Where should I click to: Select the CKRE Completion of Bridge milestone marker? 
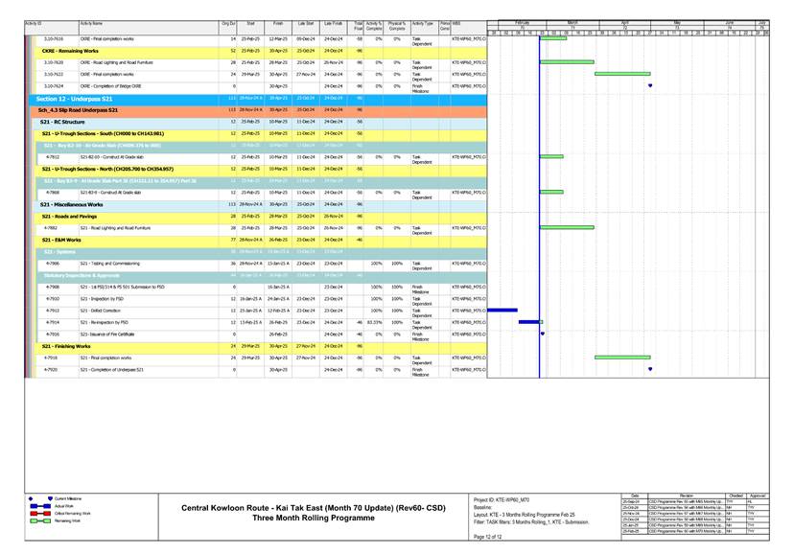click(x=650, y=85)
